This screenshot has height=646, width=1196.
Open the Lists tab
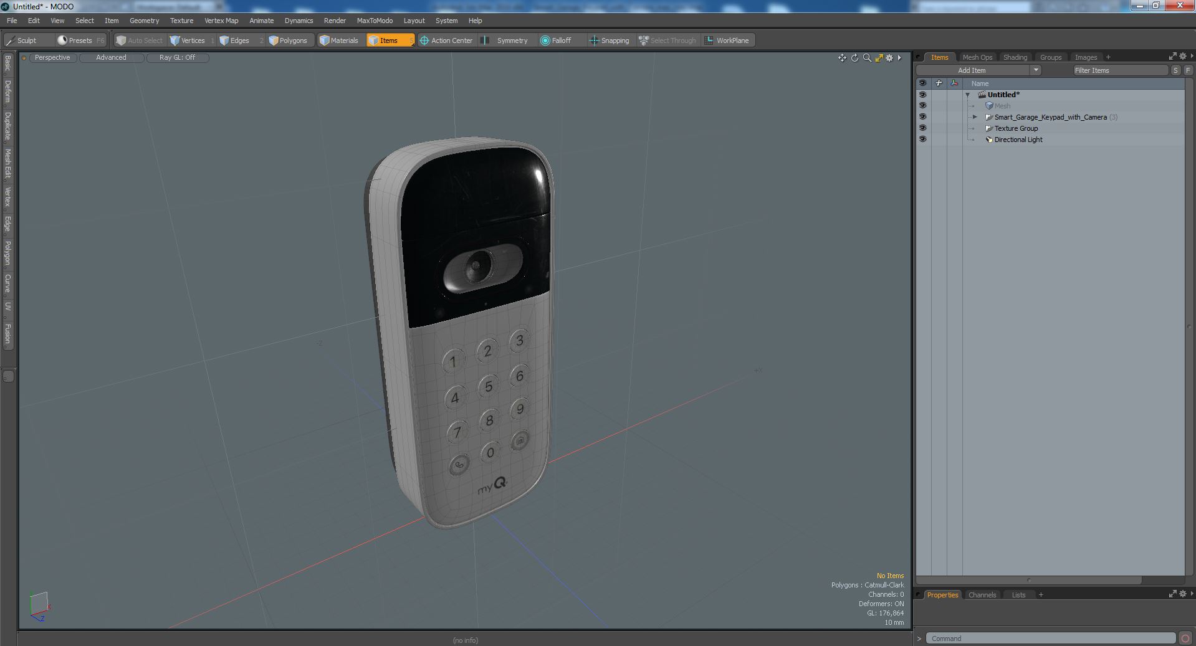pyautogui.click(x=1018, y=595)
